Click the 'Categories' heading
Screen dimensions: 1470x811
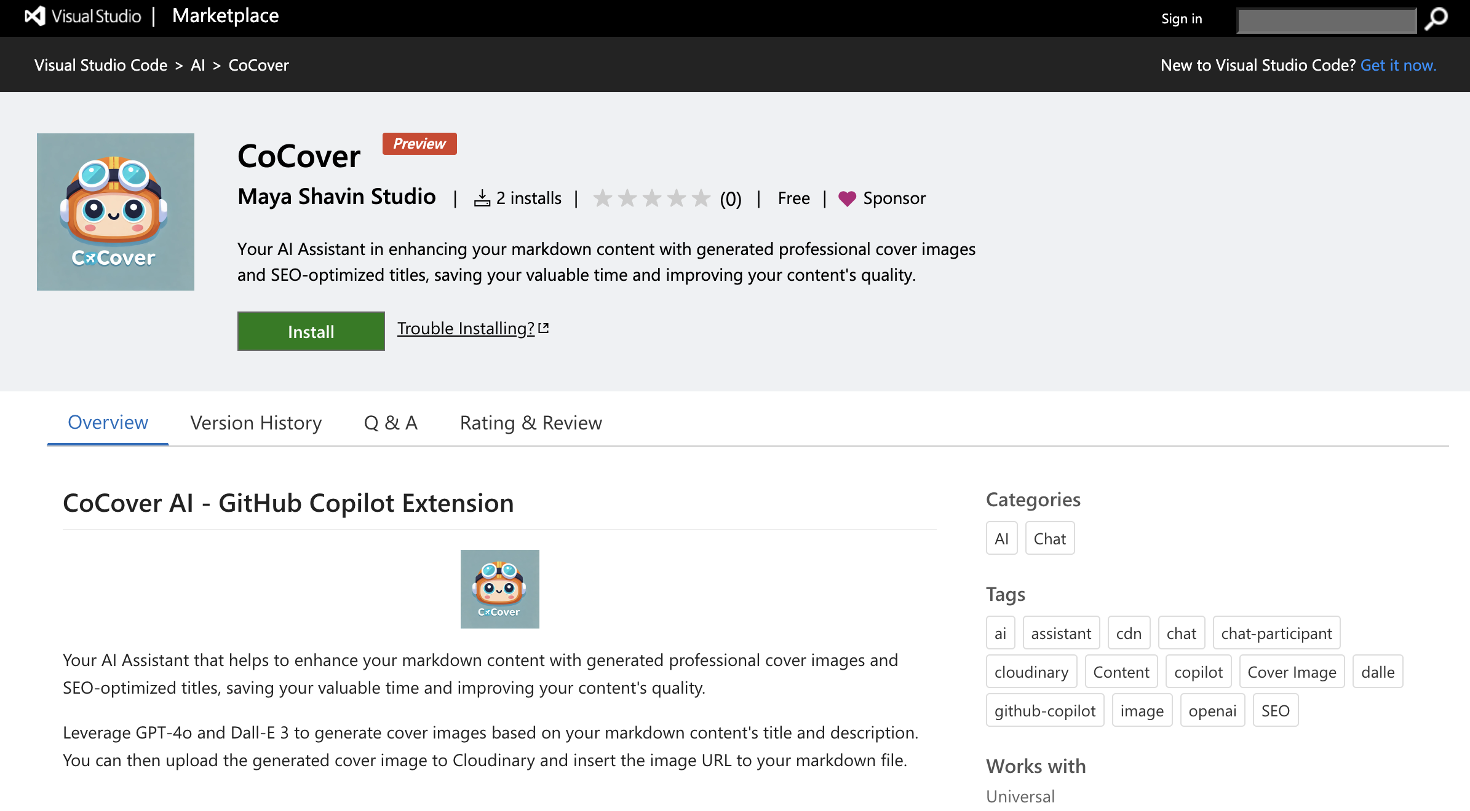pyautogui.click(x=1033, y=500)
